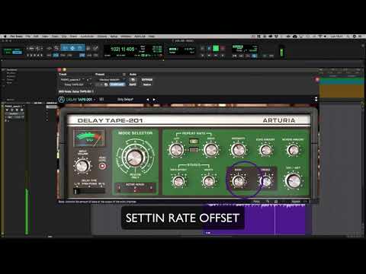Click Go to End transport button
This screenshot has width=366, height=274.
coord(223,56)
